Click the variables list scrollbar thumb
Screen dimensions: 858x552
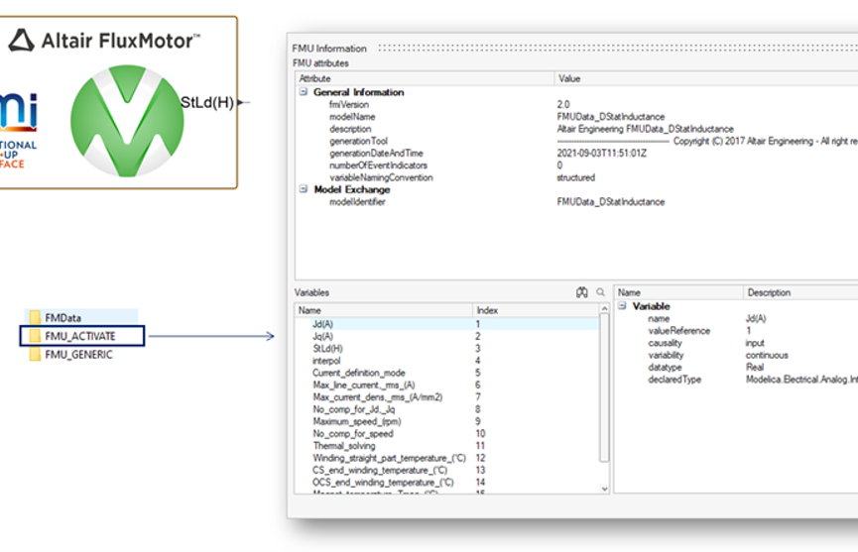tap(604, 387)
